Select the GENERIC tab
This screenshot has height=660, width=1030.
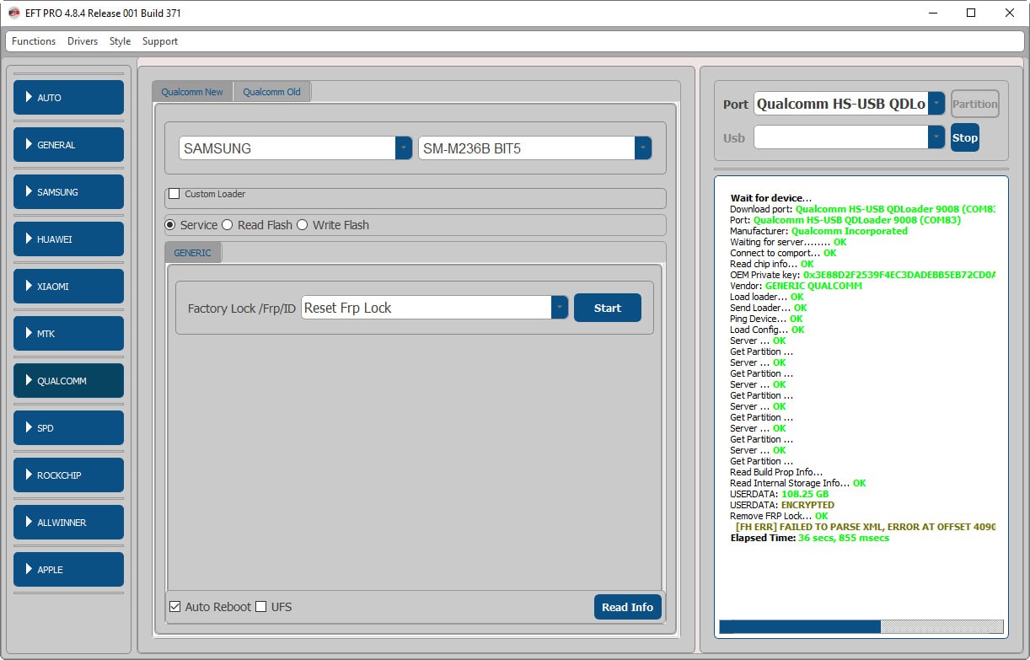[x=192, y=253]
